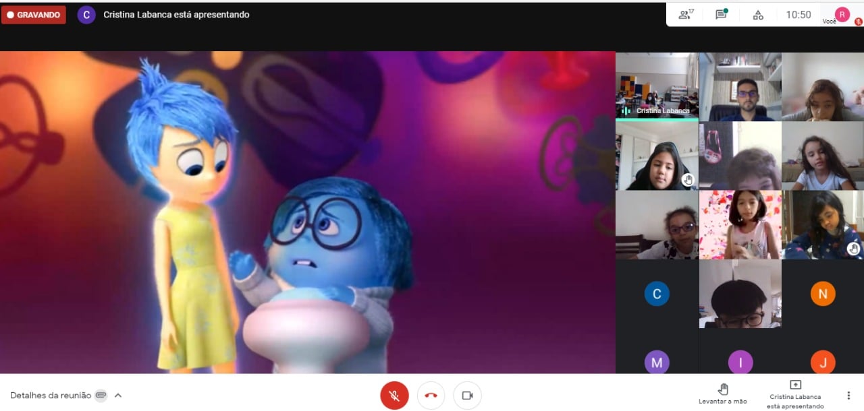864x411 pixels.
Task: Select the participant M avatar tile
Action: 657,352
